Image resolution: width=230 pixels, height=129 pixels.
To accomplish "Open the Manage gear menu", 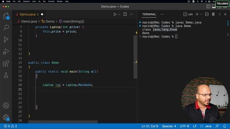I will (x=6, y=117).
